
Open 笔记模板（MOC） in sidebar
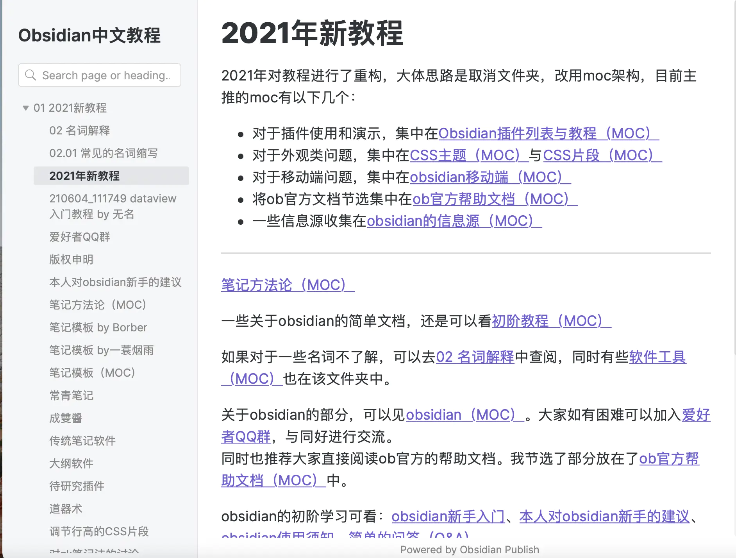92,373
